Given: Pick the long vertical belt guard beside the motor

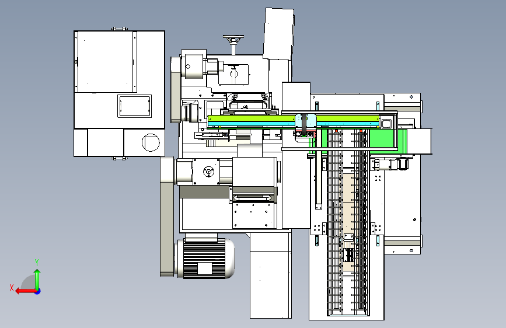Looking at the screenshot, I should (x=167, y=217).
